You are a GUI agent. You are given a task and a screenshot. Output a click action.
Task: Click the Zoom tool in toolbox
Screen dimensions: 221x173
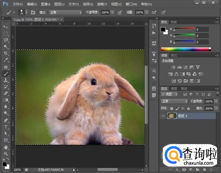(6, 154)
